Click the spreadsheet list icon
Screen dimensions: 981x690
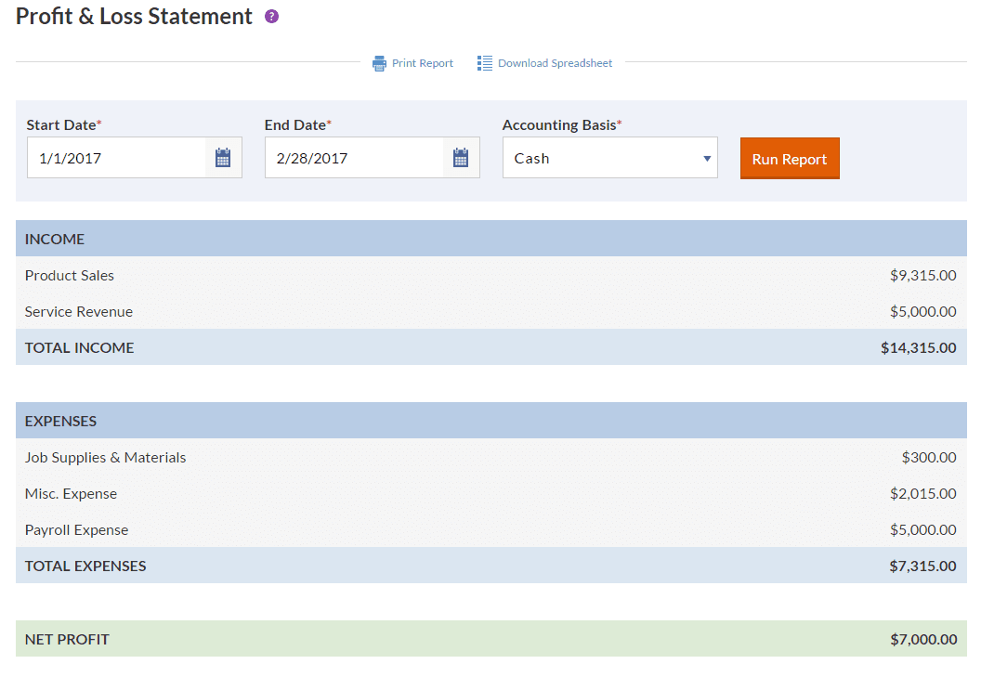[x=485, y=63]
